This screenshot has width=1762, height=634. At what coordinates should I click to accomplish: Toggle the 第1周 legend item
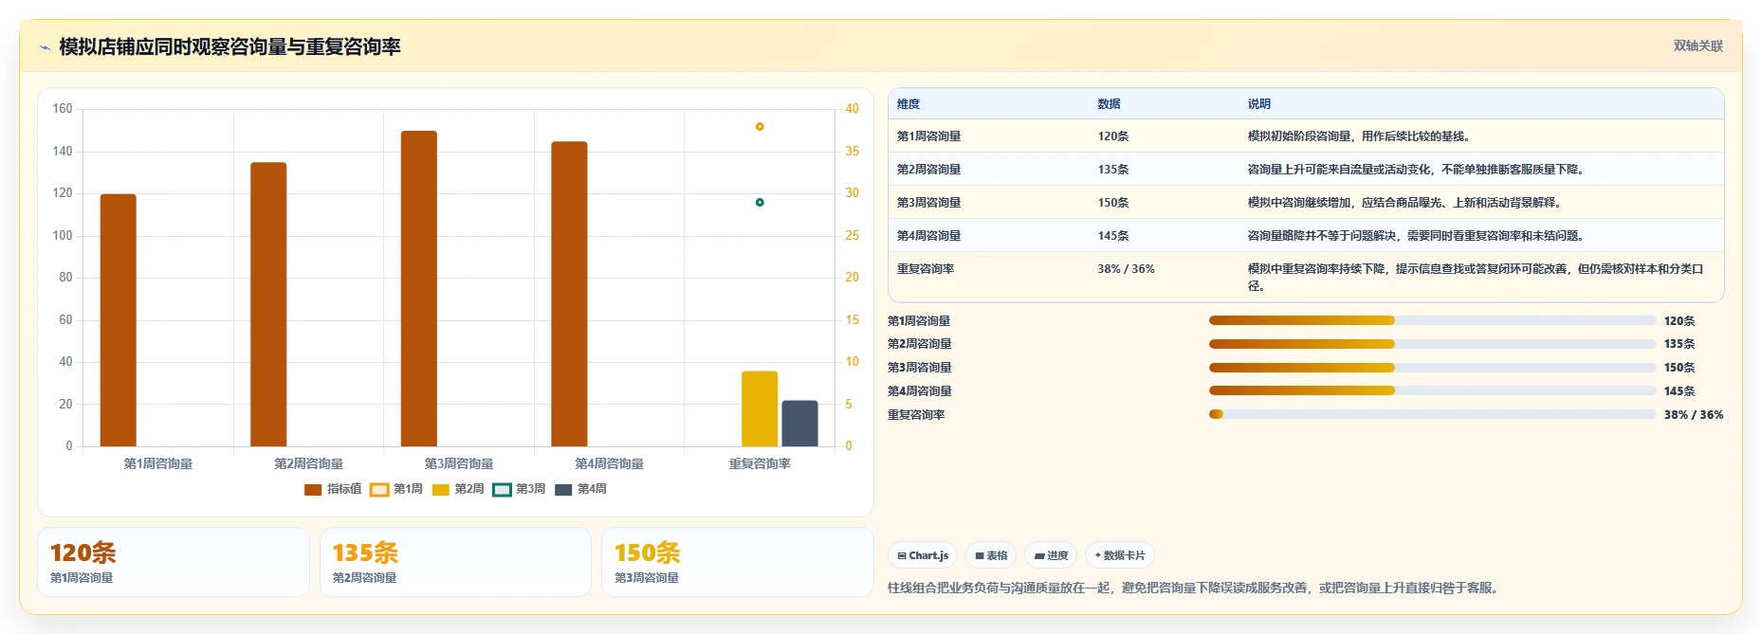396,489
